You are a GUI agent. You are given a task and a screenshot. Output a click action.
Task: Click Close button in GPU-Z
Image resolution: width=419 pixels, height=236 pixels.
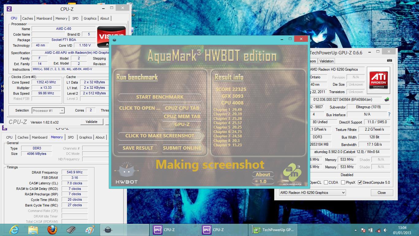tap(382, 193)
